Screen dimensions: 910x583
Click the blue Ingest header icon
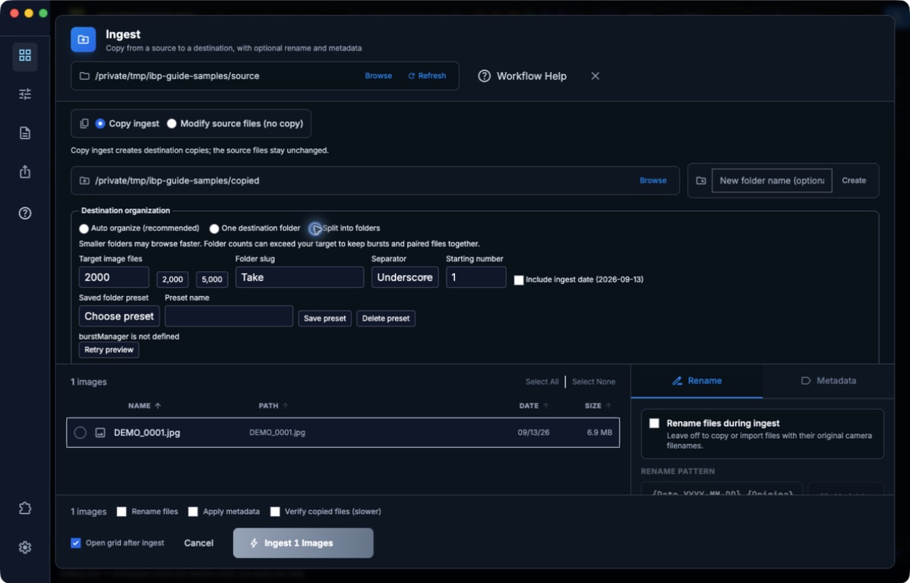84,39
